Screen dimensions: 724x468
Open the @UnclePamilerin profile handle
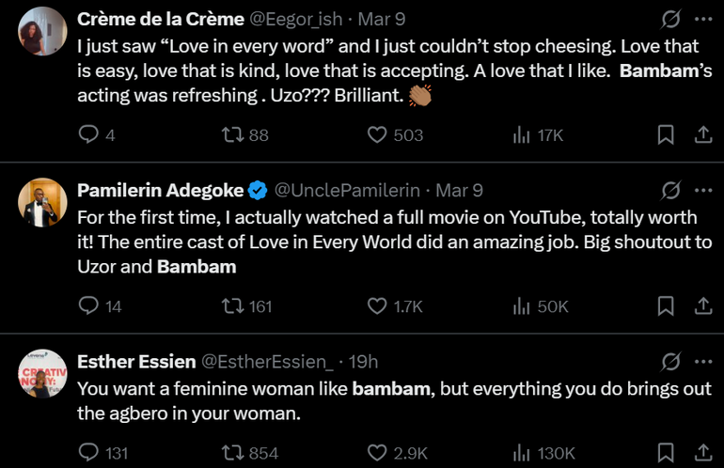(x=347, y=191)
